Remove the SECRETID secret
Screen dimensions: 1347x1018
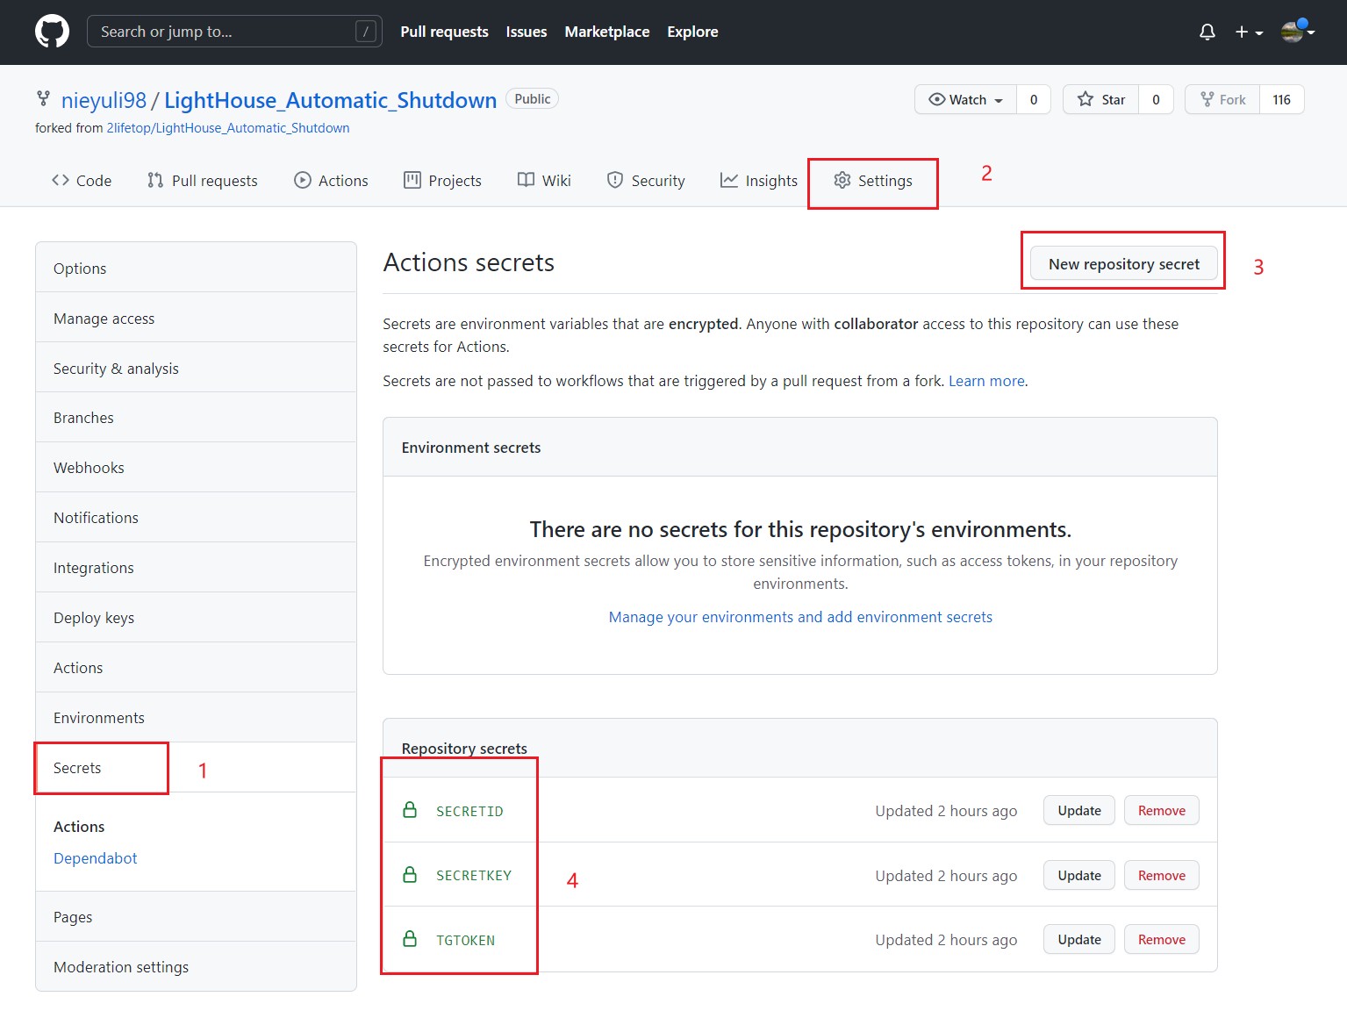1162,811
